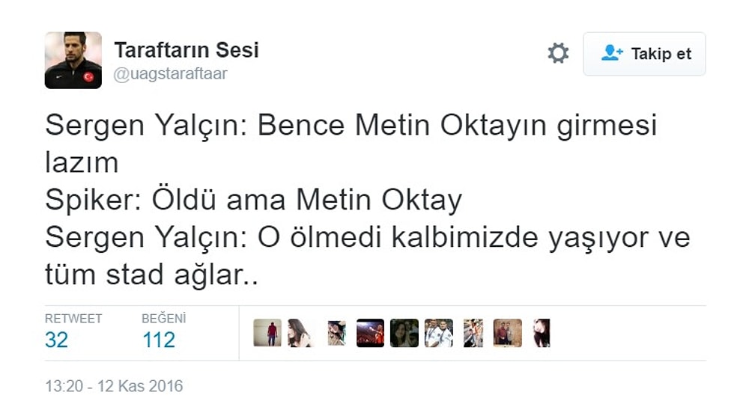Click liker avatar of long-haired woman looking down

tap(300, 333)
